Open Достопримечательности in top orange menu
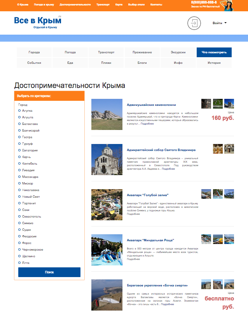The width and height of the screenshot is (248, 316). tap(75, 4)
